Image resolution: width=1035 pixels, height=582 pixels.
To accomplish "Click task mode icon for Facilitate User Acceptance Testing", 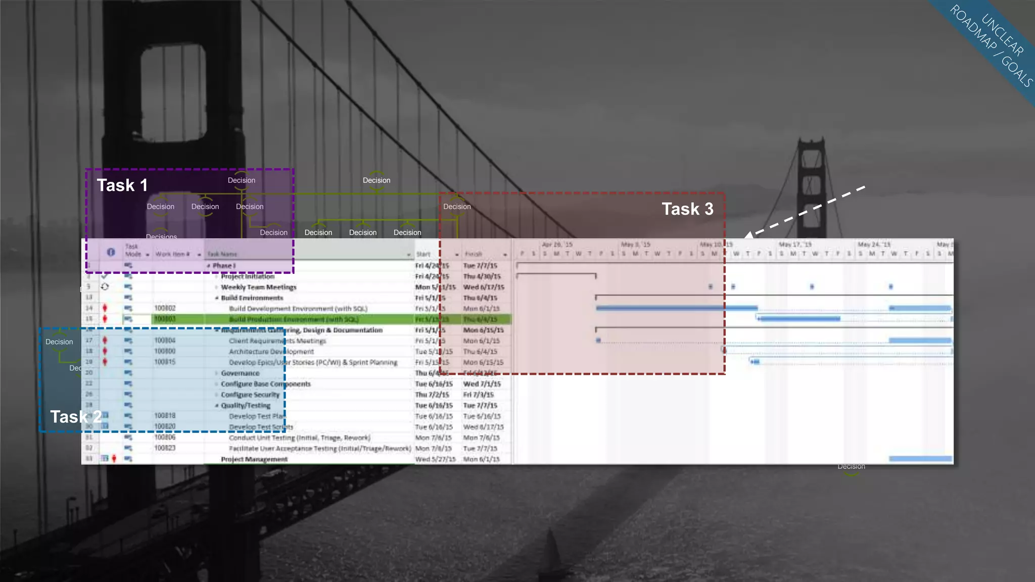I will (128, 448).
